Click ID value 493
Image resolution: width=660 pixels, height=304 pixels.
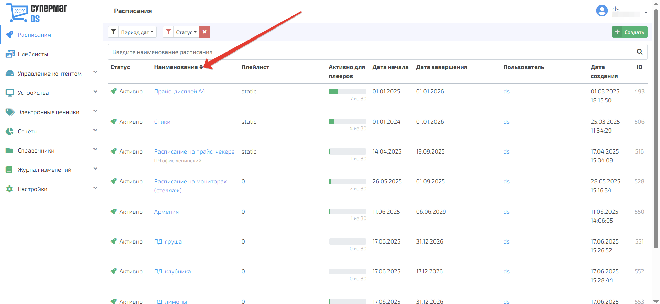pyautogui.click(x=639, y=91)
